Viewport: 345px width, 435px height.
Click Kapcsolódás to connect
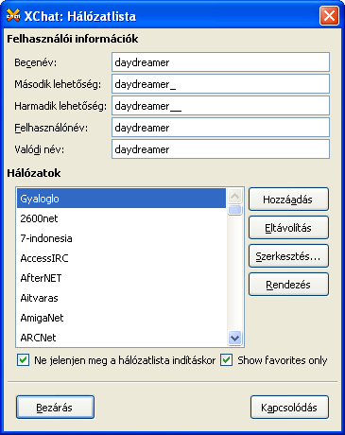[x=289, y=408]
